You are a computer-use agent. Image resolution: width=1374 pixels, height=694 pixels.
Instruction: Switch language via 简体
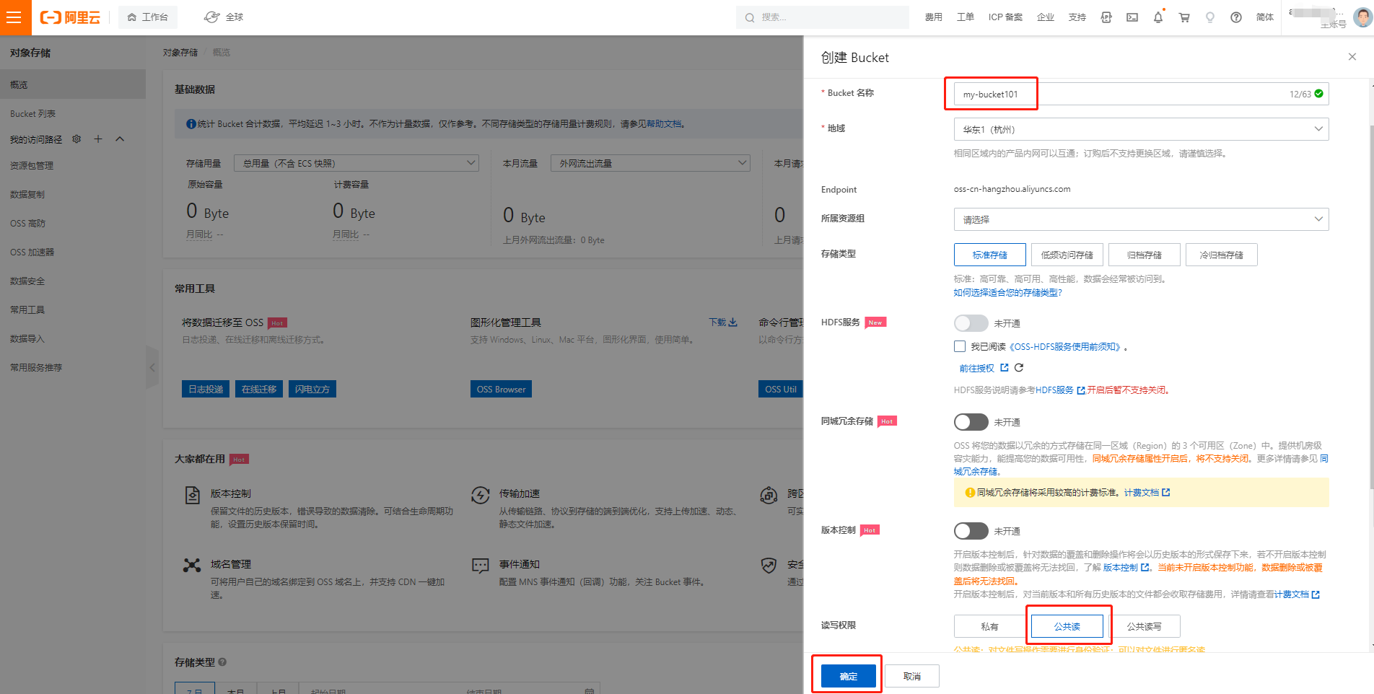[x=1265, y=17]
